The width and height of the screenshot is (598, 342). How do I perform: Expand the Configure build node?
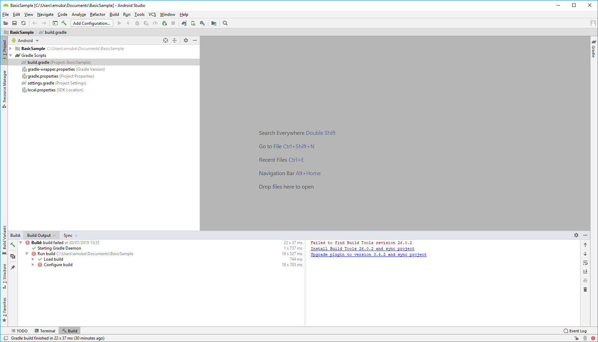[x=33, y=265]
